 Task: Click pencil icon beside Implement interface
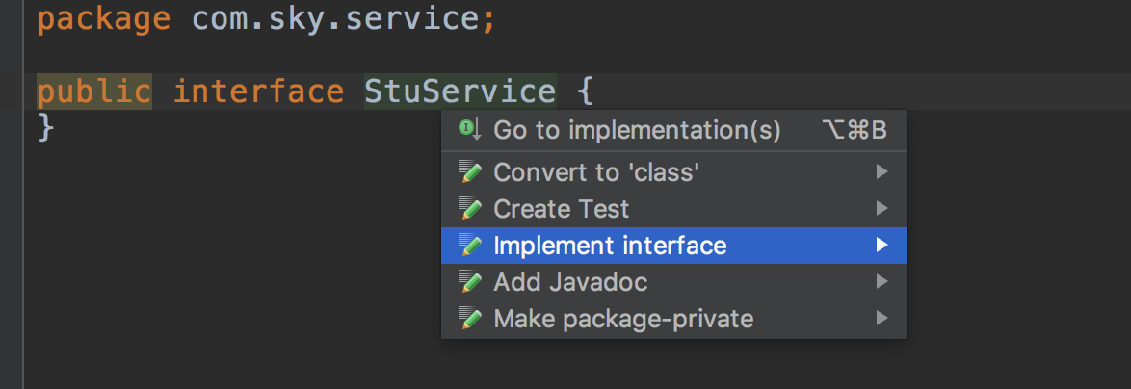tap(470, 246)
